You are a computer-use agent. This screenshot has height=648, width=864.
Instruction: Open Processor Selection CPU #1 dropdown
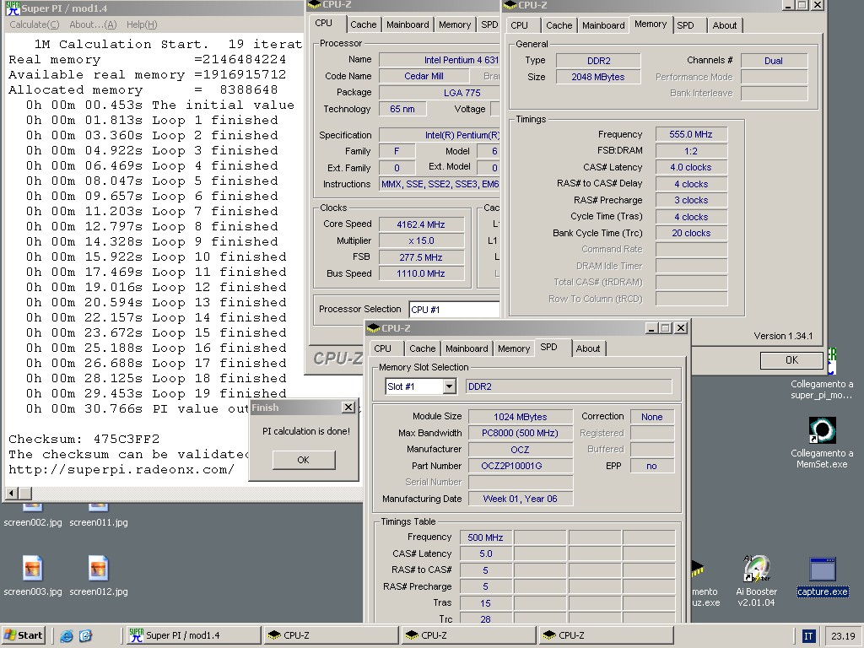pos(454,310)
